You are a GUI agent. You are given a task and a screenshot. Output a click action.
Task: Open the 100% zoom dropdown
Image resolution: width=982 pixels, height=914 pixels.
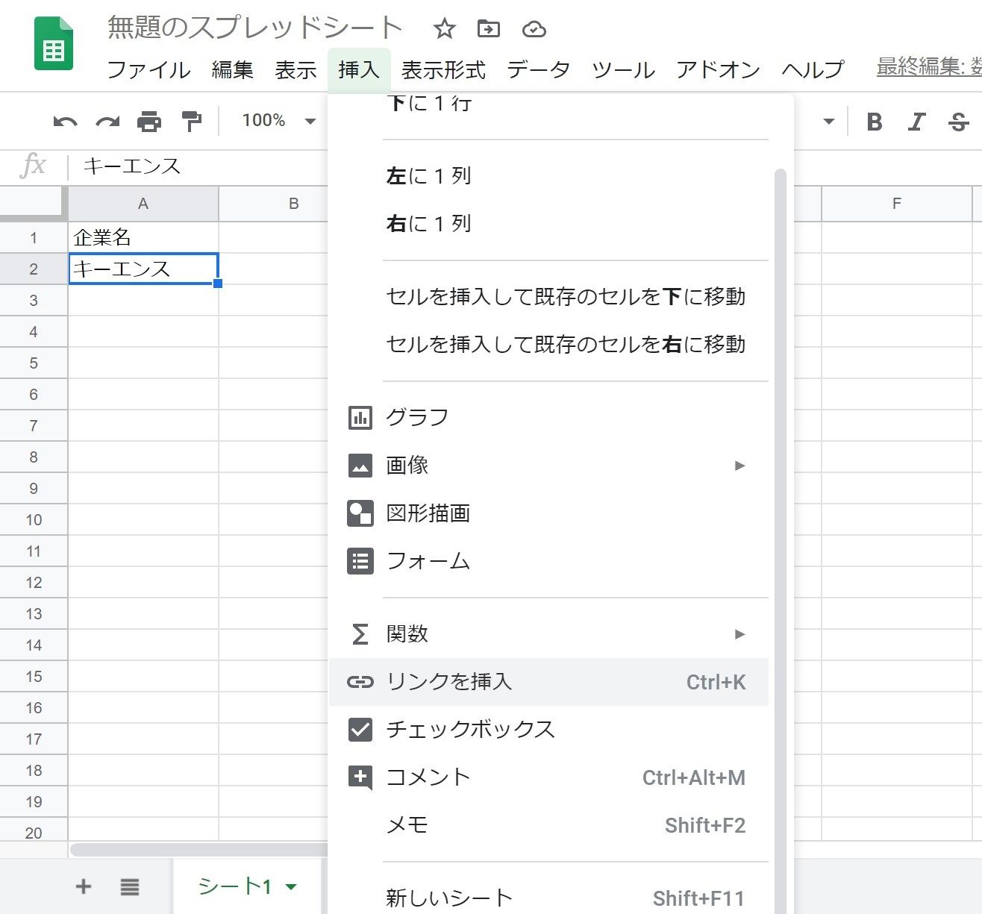coord(278,121)
